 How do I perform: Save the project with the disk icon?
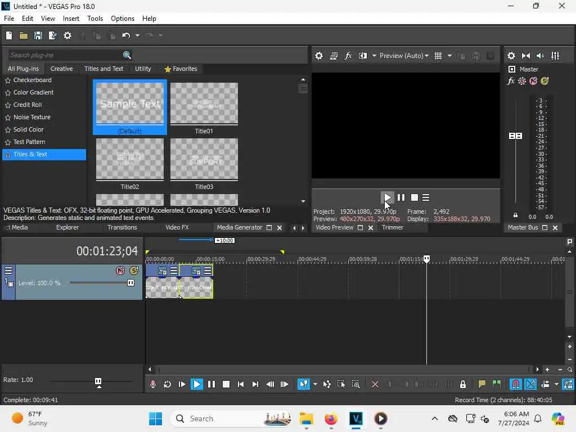(x=38, y=35)
